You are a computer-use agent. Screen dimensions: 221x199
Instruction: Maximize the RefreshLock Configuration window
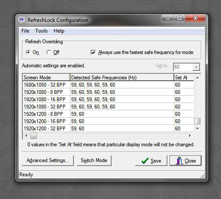(179, 18)
